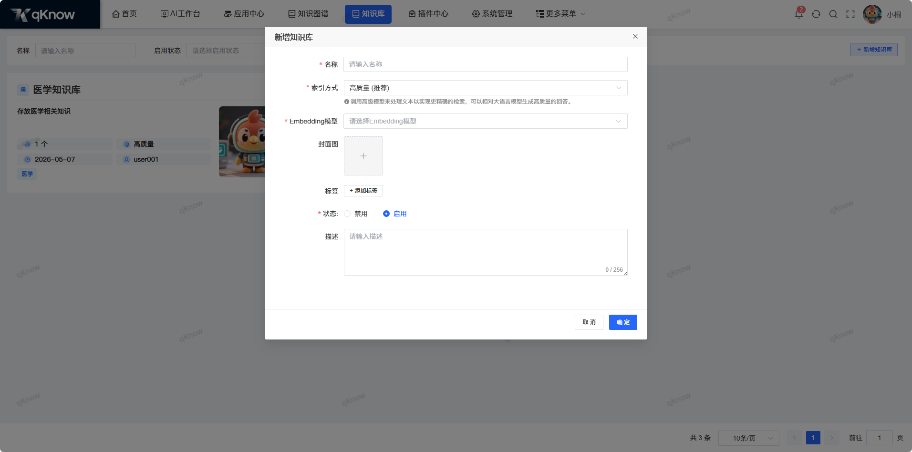Open 插件中心 menu item
Viewport: 912px width, 452px height.
coord(428,14)
